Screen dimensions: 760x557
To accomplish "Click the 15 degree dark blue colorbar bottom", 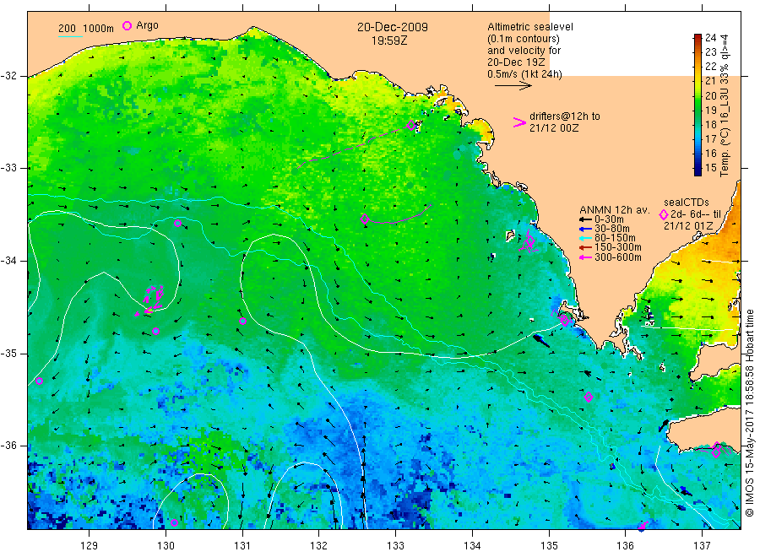I will click(698, 170).
